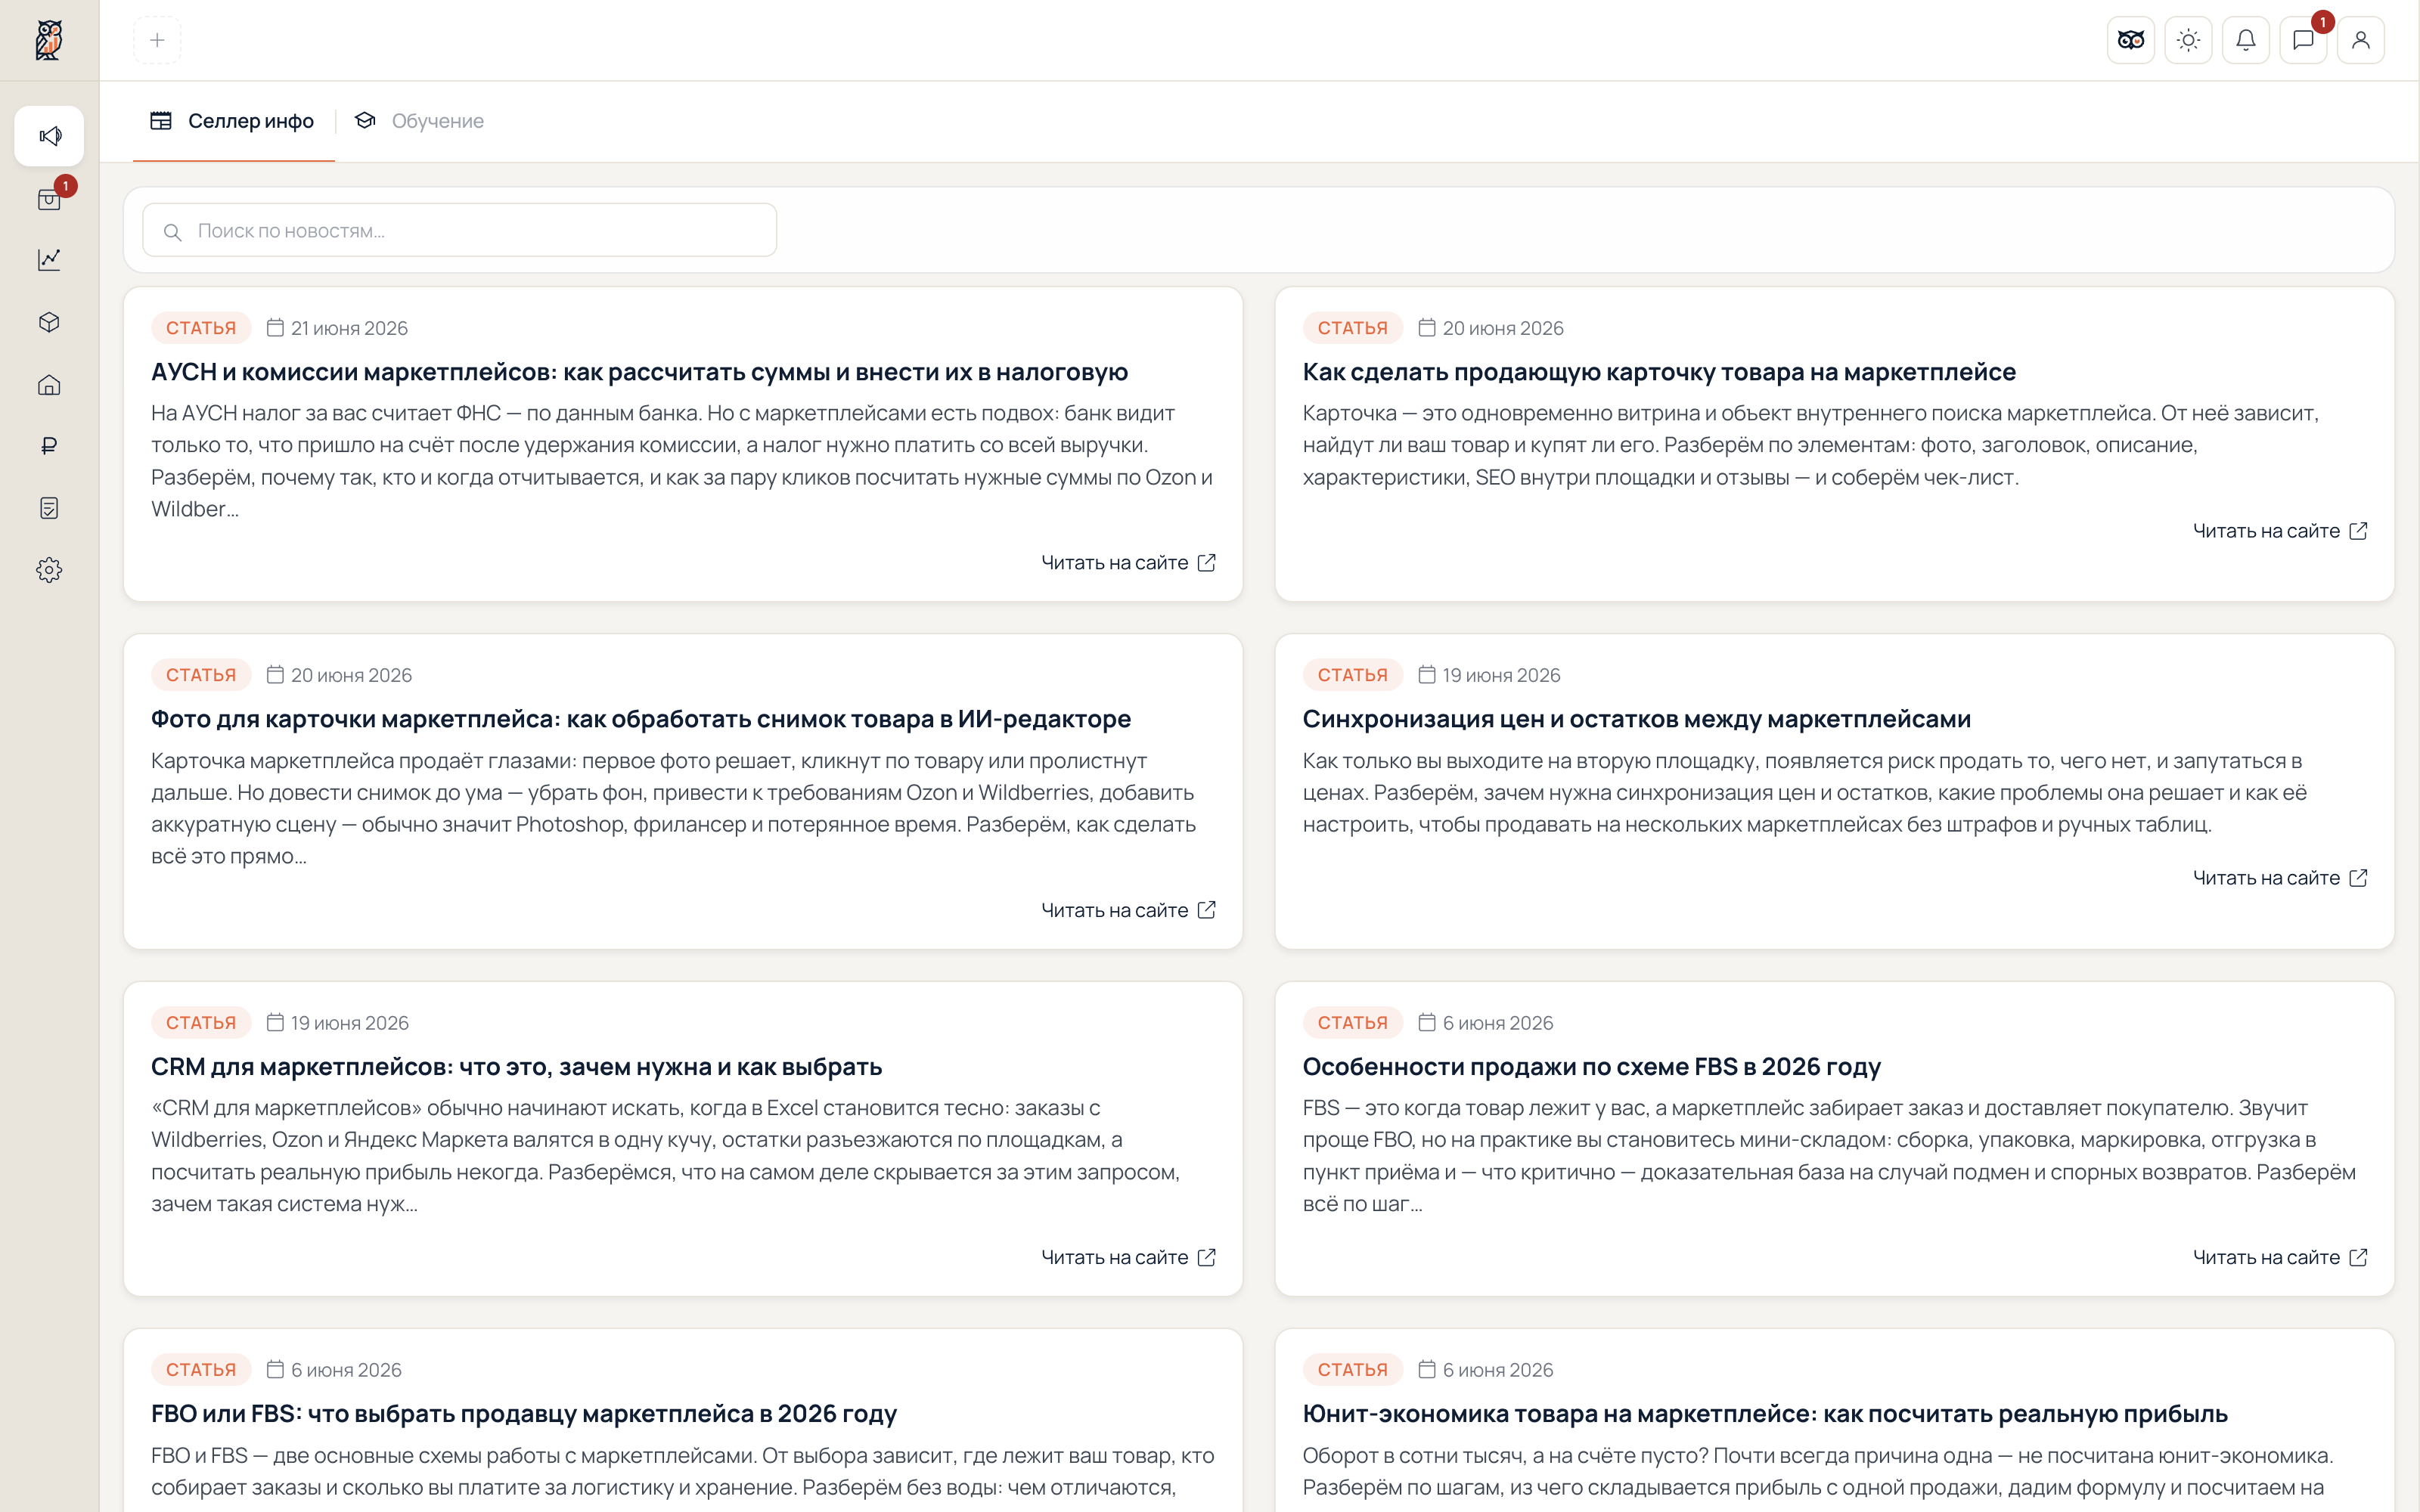Click calendar icon on Синхронизация цен card

pyautogui.click(x=1427, y=675)
